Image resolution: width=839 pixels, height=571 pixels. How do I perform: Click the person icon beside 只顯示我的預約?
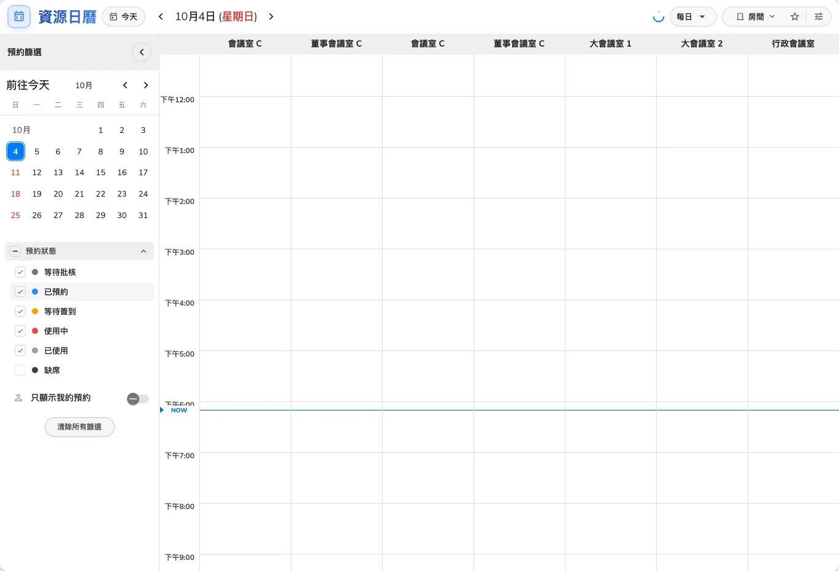click(18, 398)
